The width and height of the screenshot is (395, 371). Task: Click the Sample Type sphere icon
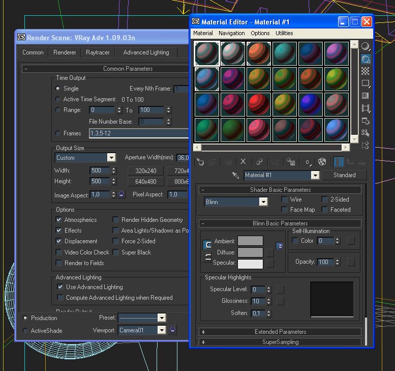(x=366, y=46)
